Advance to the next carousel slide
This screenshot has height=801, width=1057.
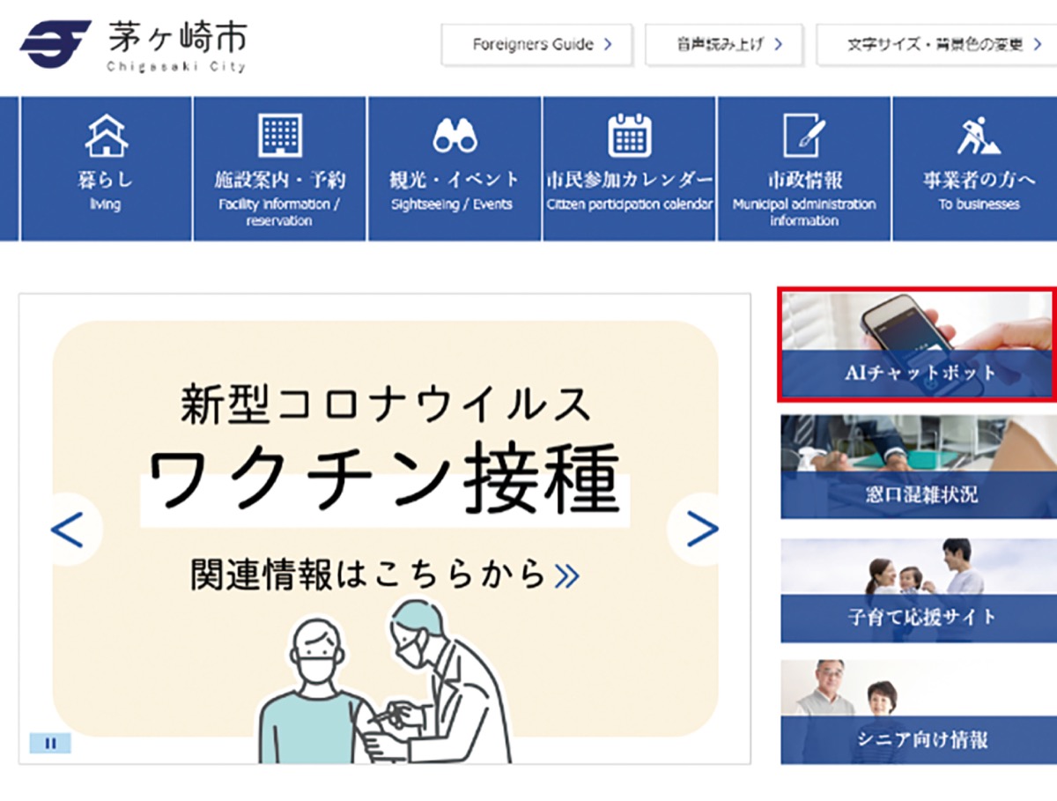pyautogui.click(x=701, y=530)
